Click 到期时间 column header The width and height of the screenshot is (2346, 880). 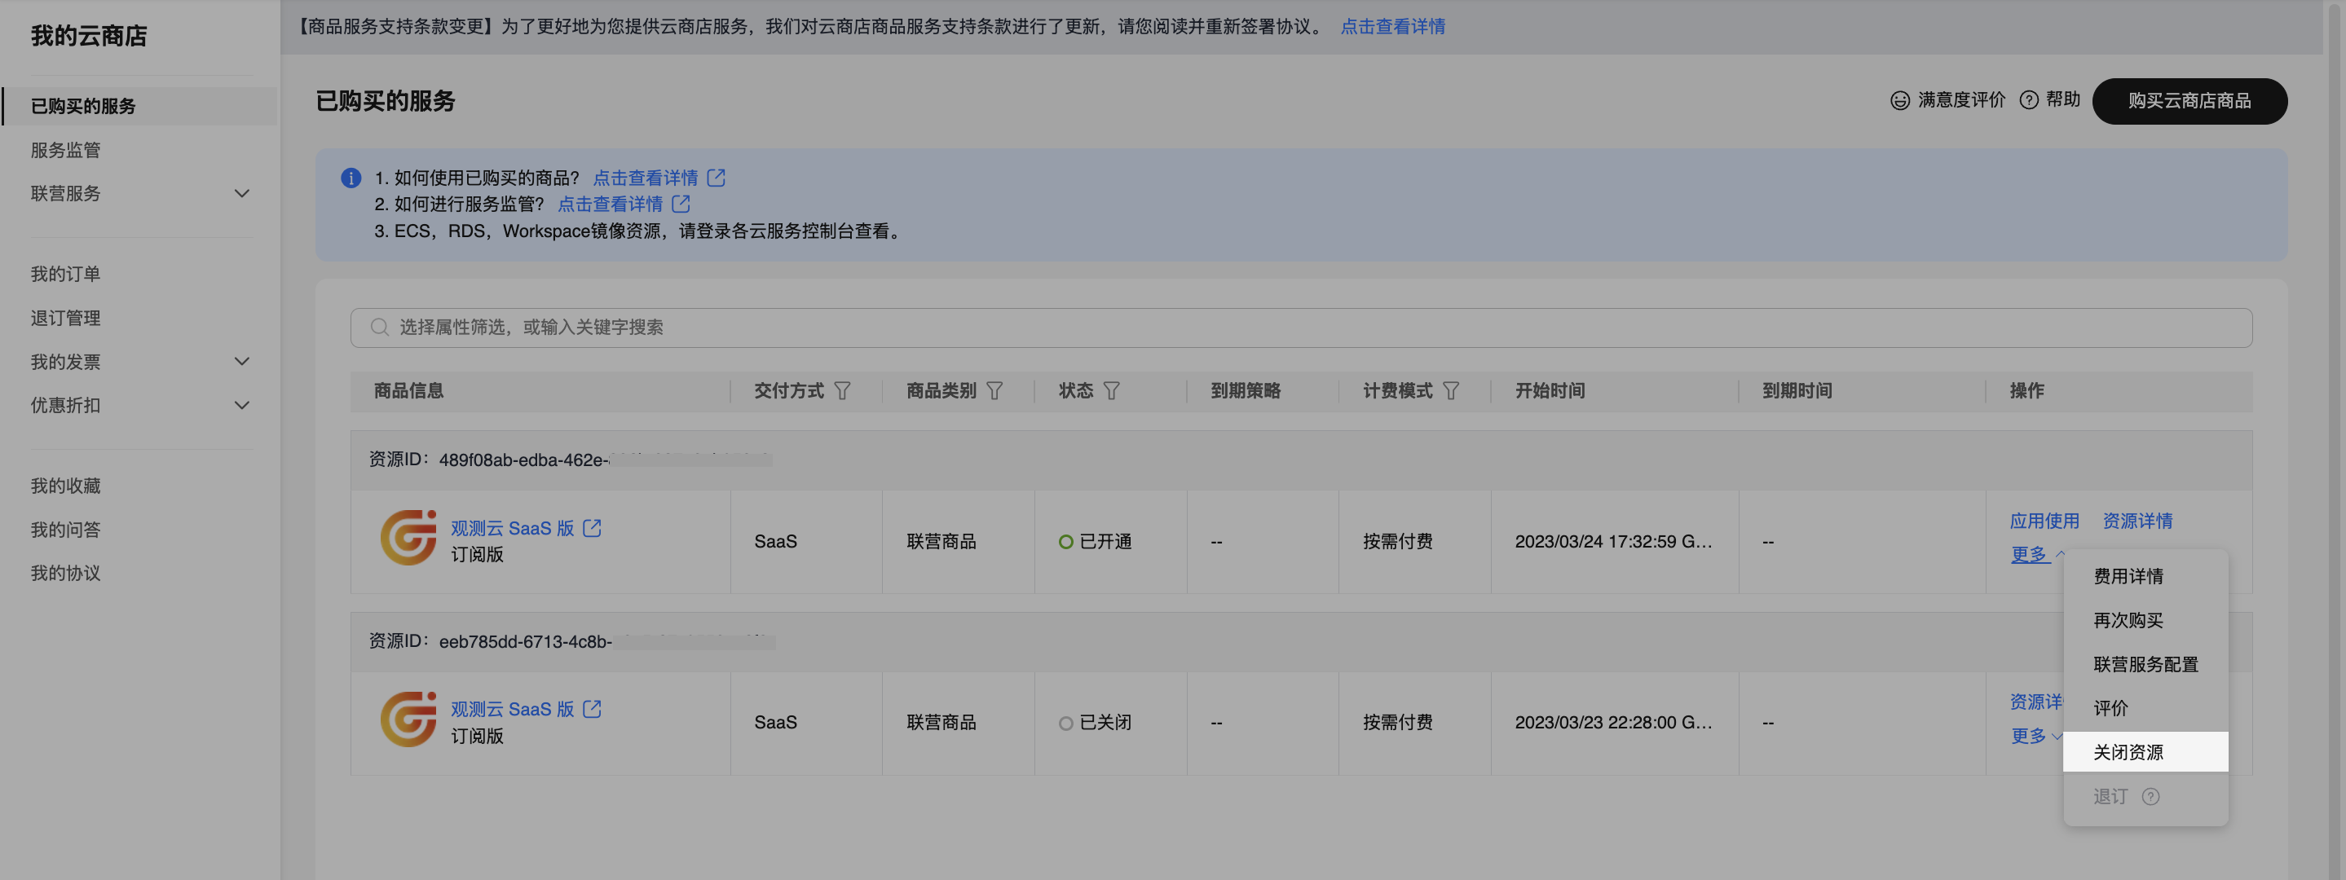tap(1796, 390)
